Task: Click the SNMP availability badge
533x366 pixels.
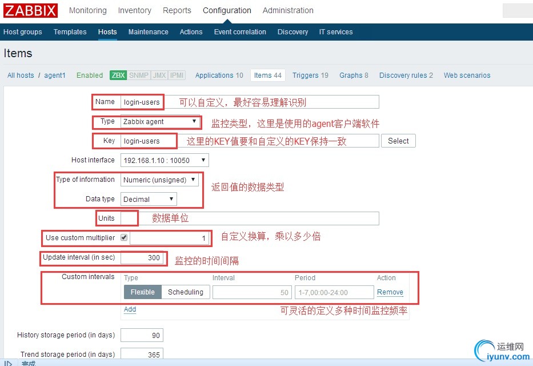Action: [x=139, y=75]
